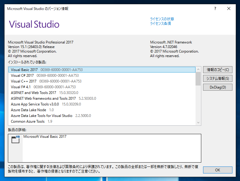The image size is (240, 181).
Task: Select the Visual F# 4.1 row
Action: click(102, 87)
